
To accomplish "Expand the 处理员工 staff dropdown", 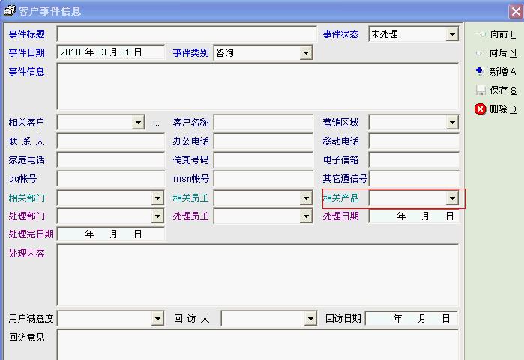I will coord(306,216).
